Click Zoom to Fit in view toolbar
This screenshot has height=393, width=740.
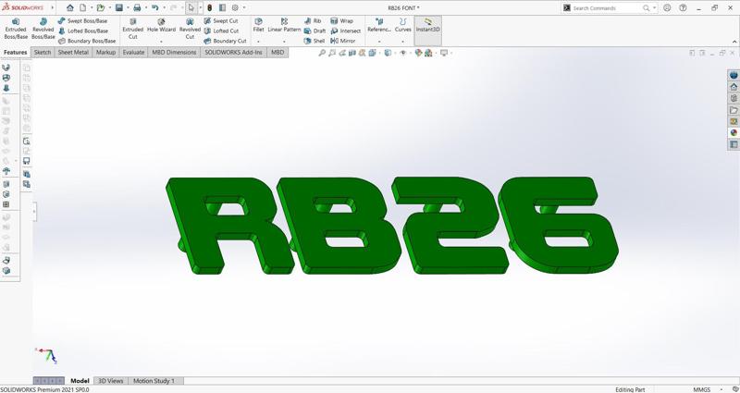(322, 53)
